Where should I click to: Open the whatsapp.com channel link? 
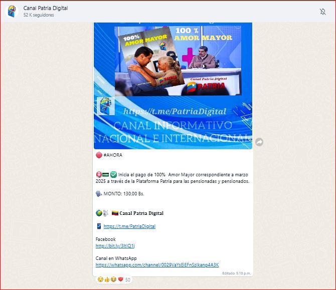[157, 265]
